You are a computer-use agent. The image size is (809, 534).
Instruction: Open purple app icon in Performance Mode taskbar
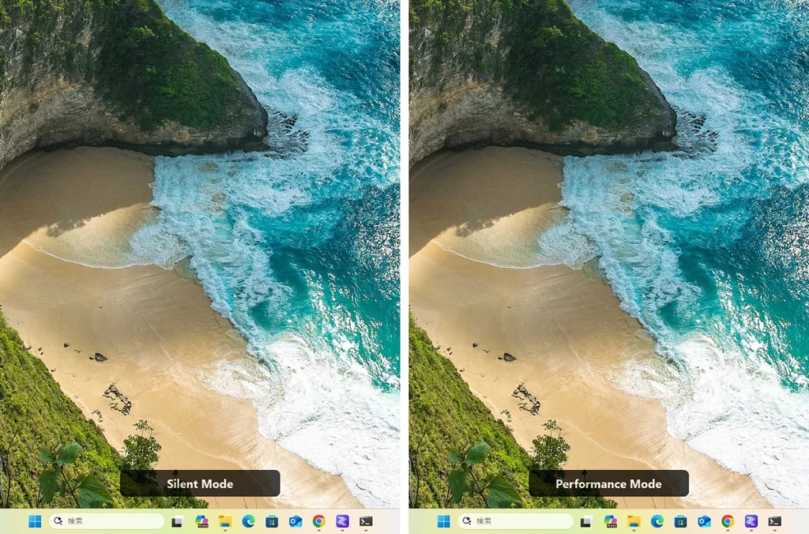click(x=751, y=521)
